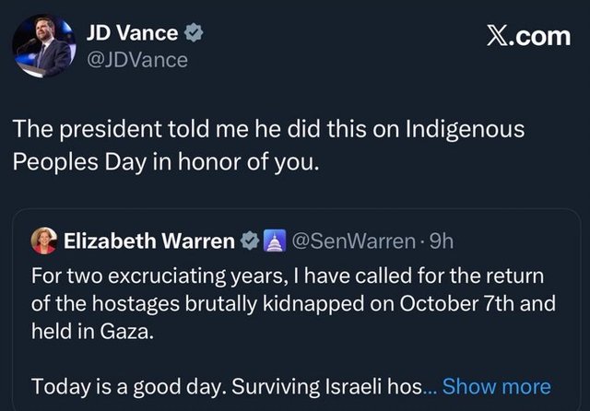Click verified badge next to Elizabeth Warren
Viewport: 590px width, 411px height.
pyautogui.click(x=249, y=242)
